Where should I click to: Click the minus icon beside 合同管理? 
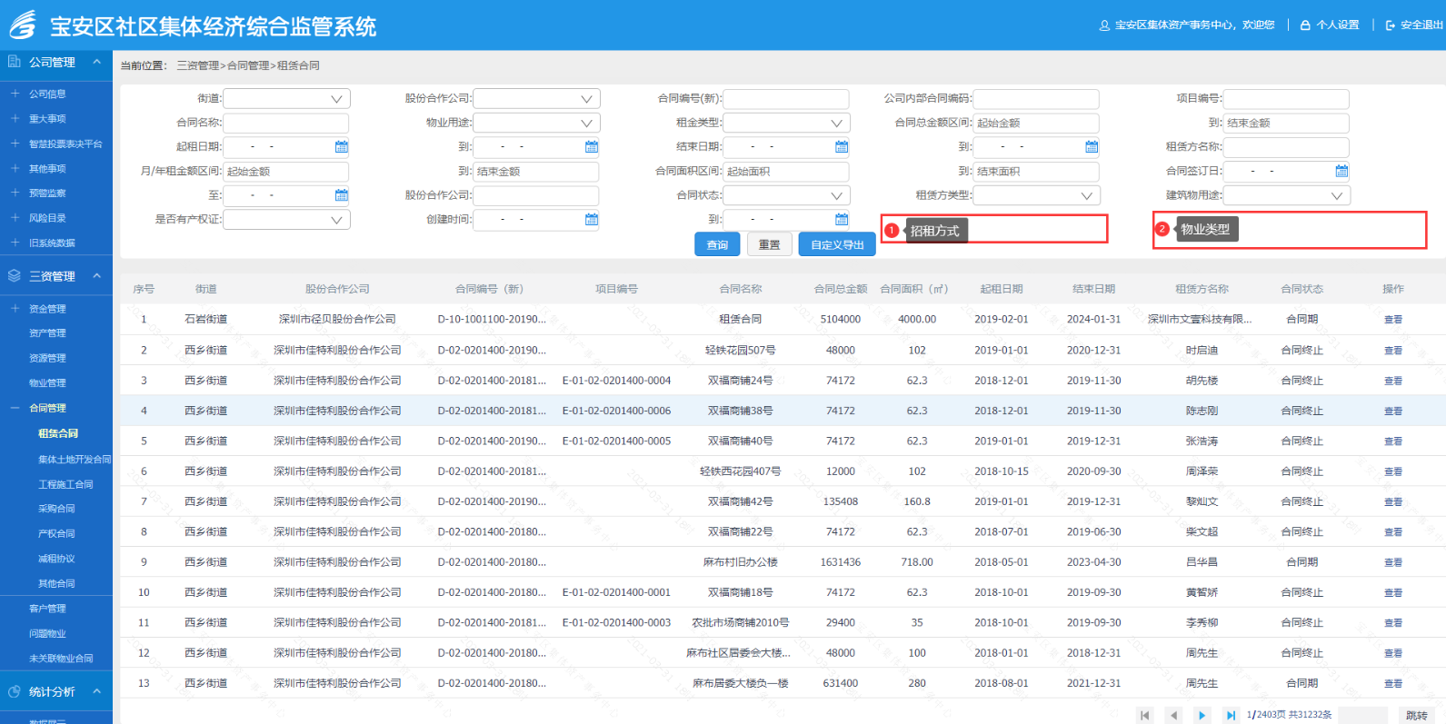point(15,408)
